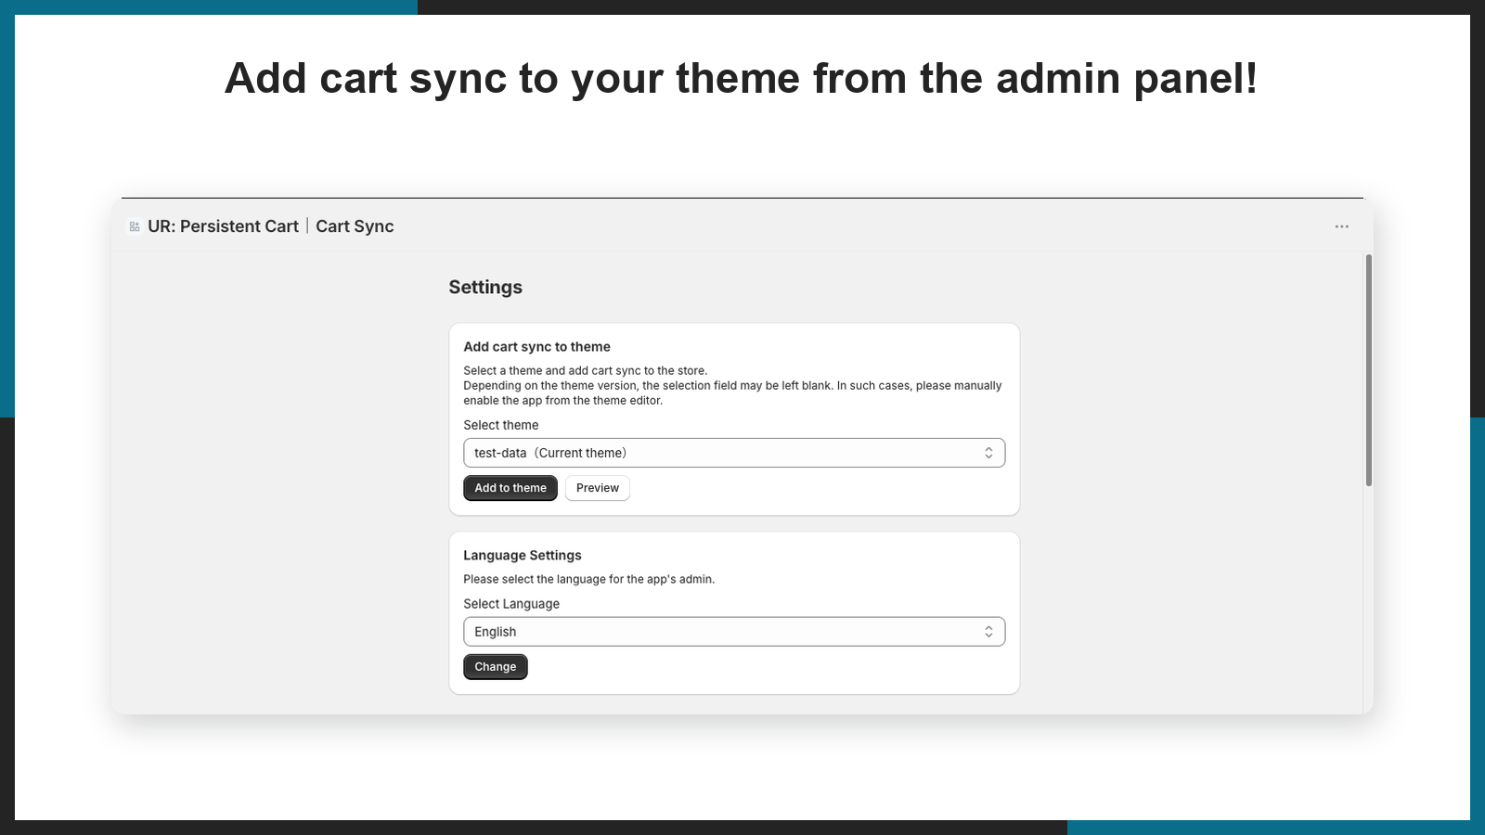Click the Add to theme button
Screen dimensions: 1485x835
510,488
